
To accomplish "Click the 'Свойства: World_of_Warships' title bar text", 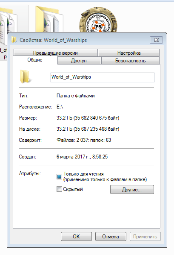I will [x=53, y=40].
